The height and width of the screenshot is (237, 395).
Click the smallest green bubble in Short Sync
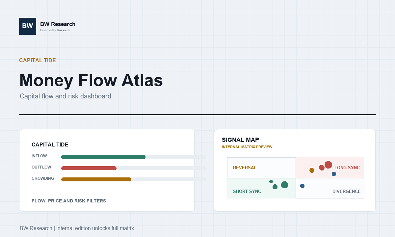[271, 181]
